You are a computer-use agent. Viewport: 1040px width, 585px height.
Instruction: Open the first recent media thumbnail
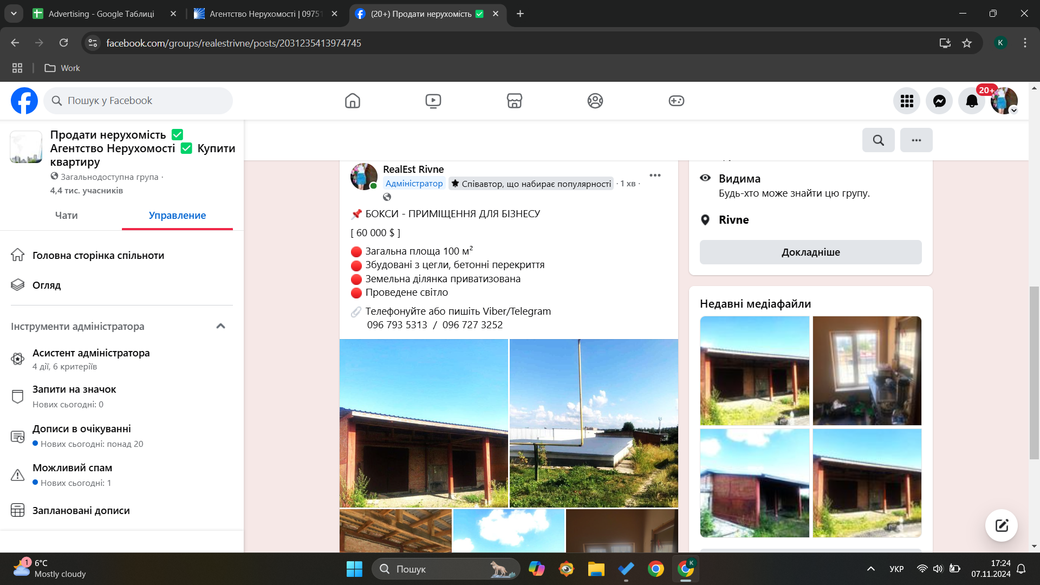(754, 370)
